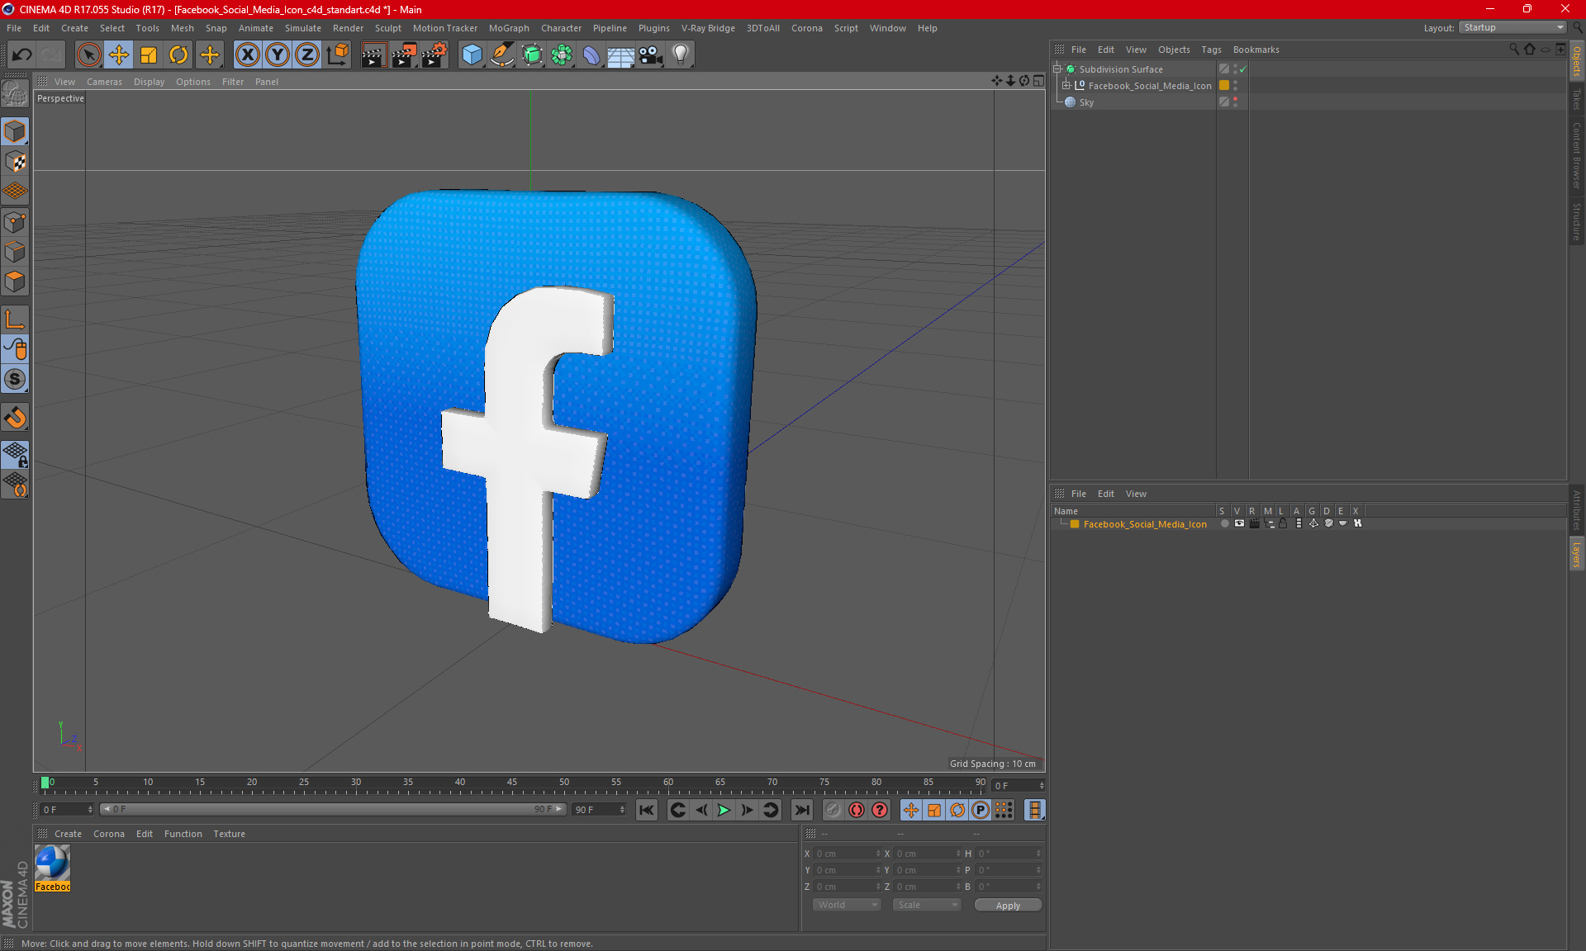Image resolution: width=1586 pixels, height=951 pixels.
Task: Click the Facebook layer color swatch
Action: pyautogui.click(x=1075, y=524)
